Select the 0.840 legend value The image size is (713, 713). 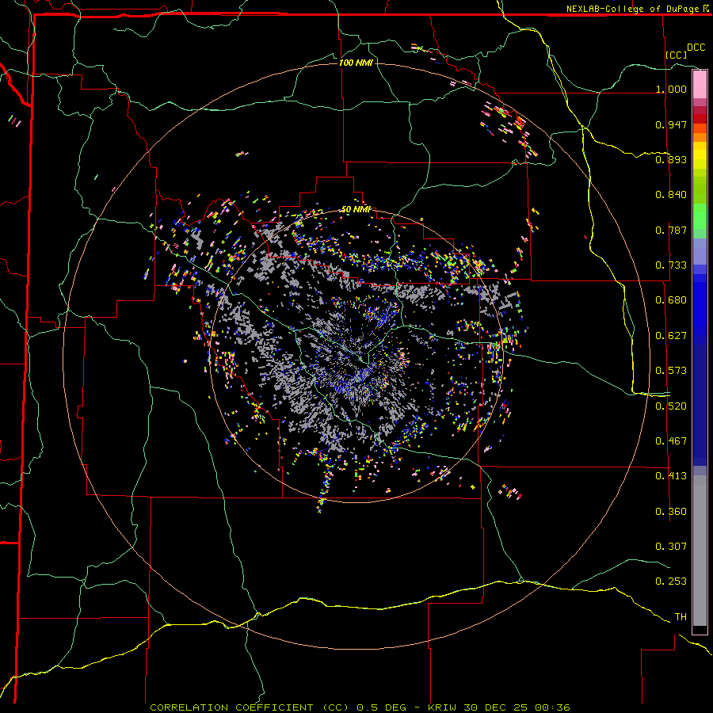point(671,195)
